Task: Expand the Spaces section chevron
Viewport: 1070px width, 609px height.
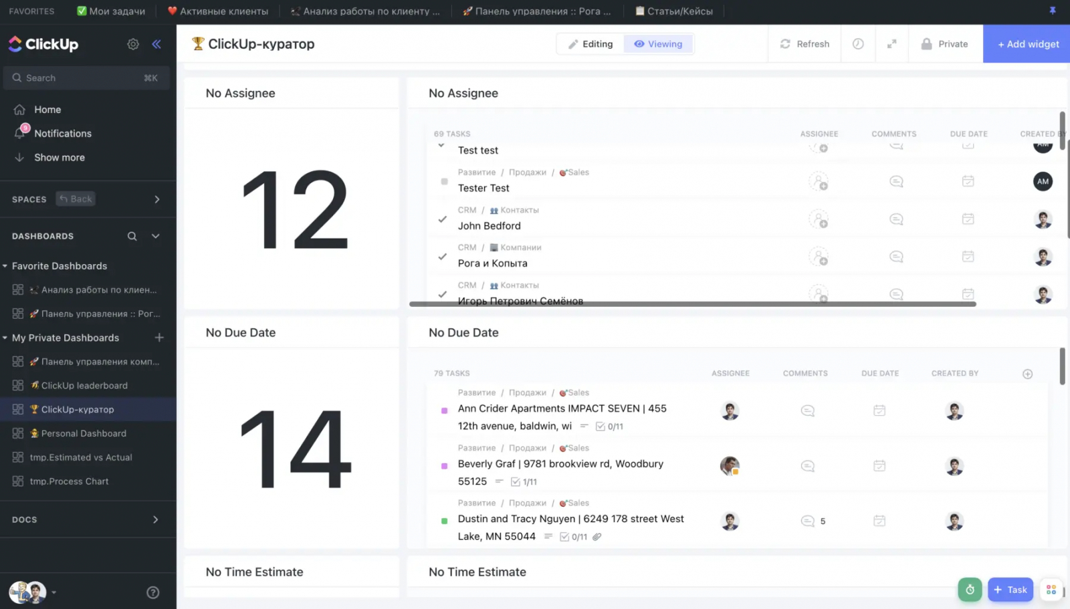Action: pyautogui.click(x=157, y=199)
